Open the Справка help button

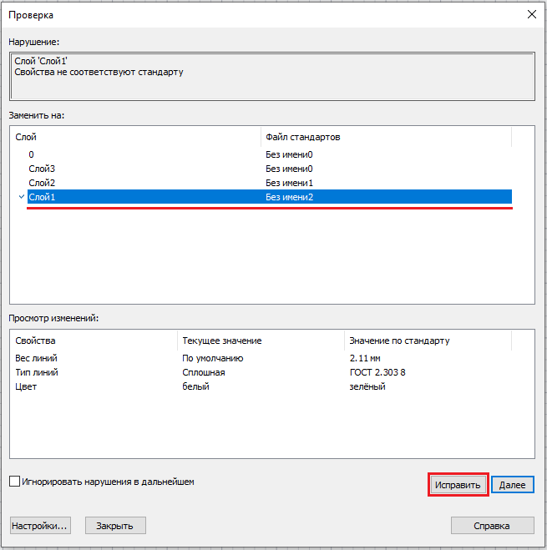coord(492,525)
